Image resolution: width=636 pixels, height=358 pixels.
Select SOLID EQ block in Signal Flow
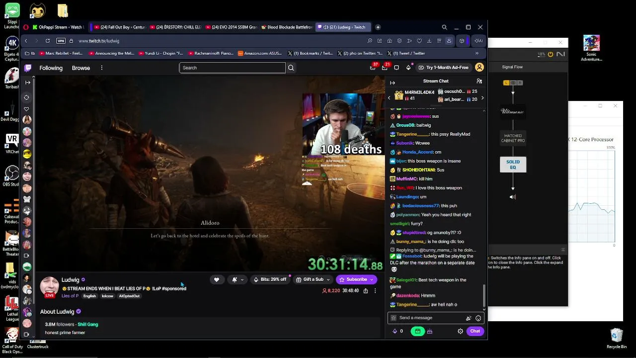click(513, 164)
